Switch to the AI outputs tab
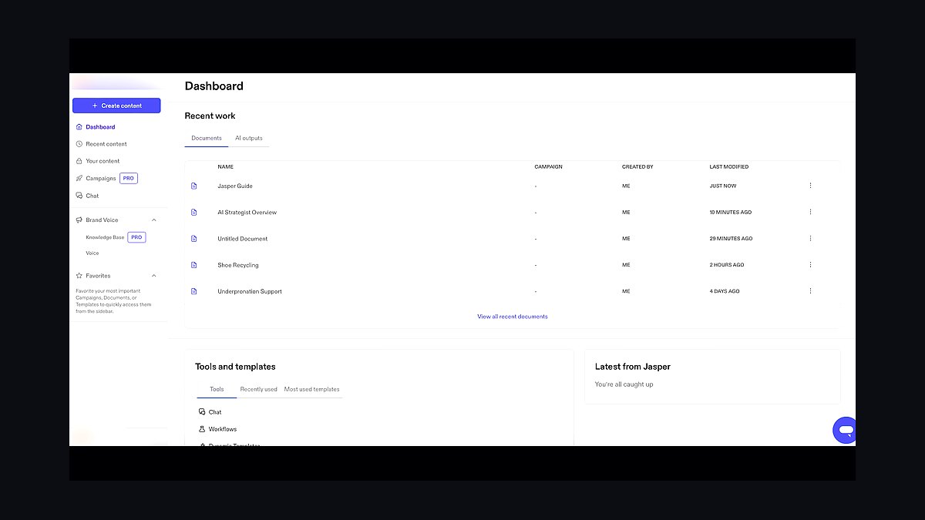The width and height of the screenshot is (925, 520). click(249, 138)
